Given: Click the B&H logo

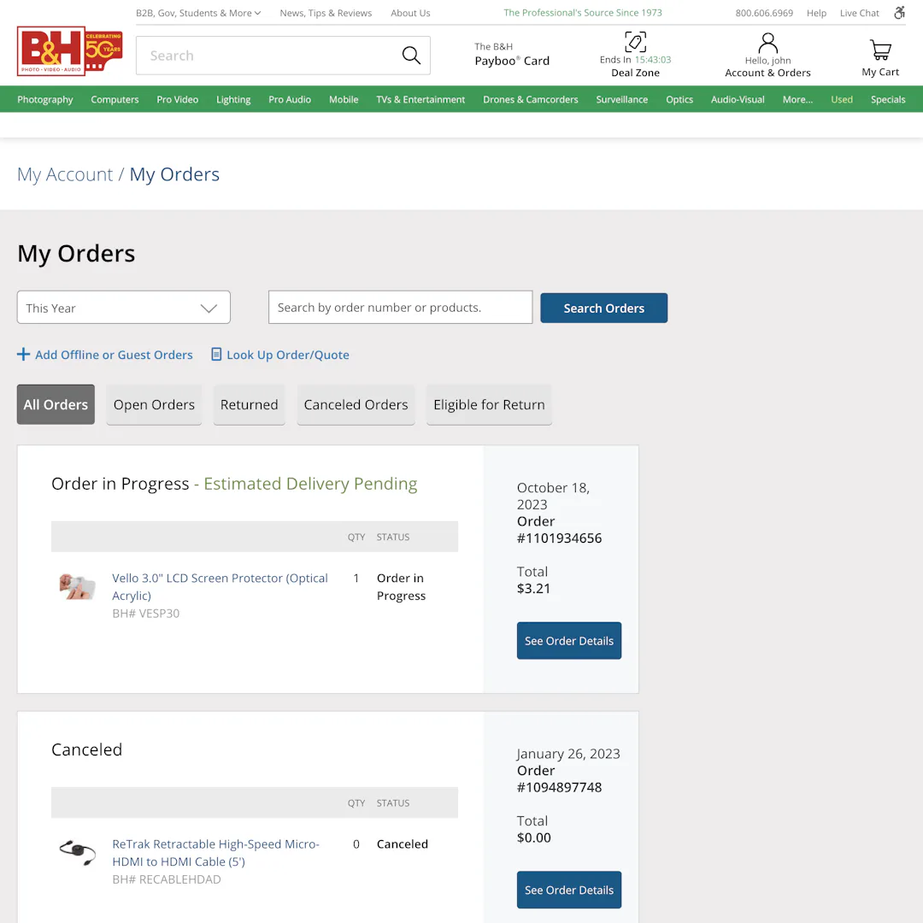Looking at the screenshot, I should pos(69,51).
